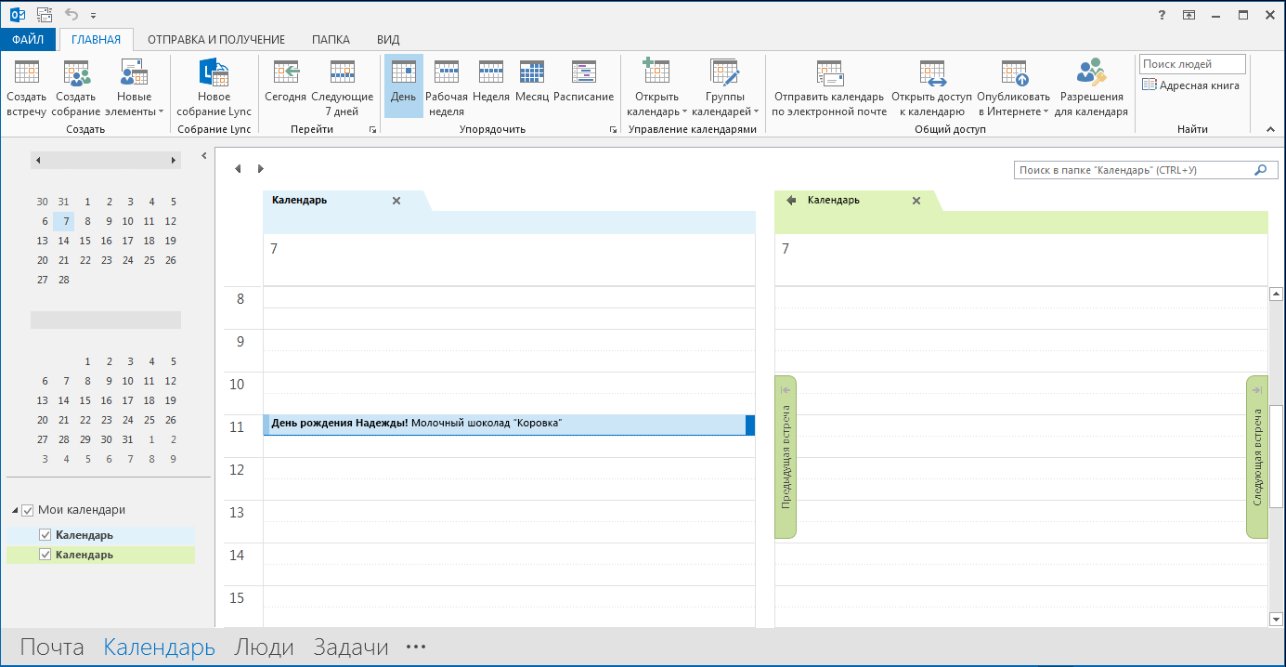
Task: Expand the Открыть календарь dropdown
Action: (656, 103)
